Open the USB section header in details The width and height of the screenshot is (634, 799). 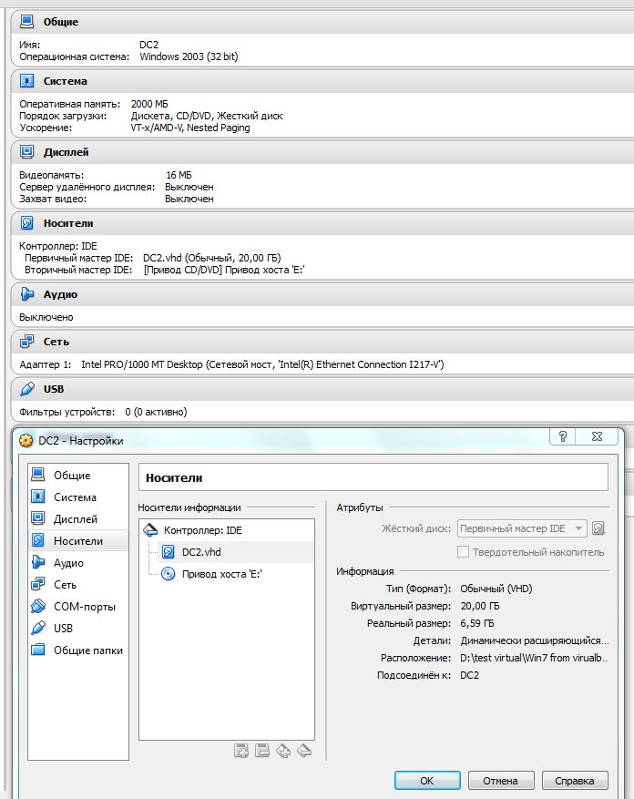coord(322,389)
